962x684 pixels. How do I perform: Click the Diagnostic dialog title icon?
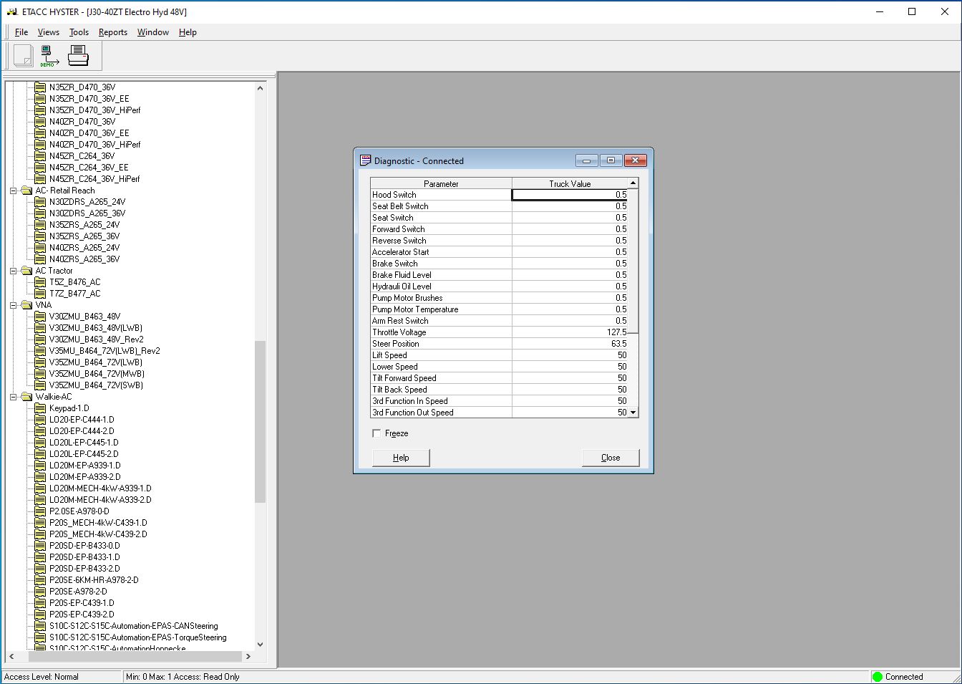365,160
